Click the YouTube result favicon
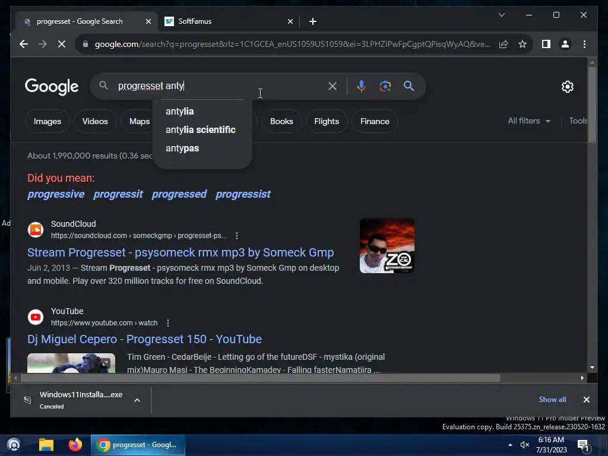608x456 pixels. 35,317
